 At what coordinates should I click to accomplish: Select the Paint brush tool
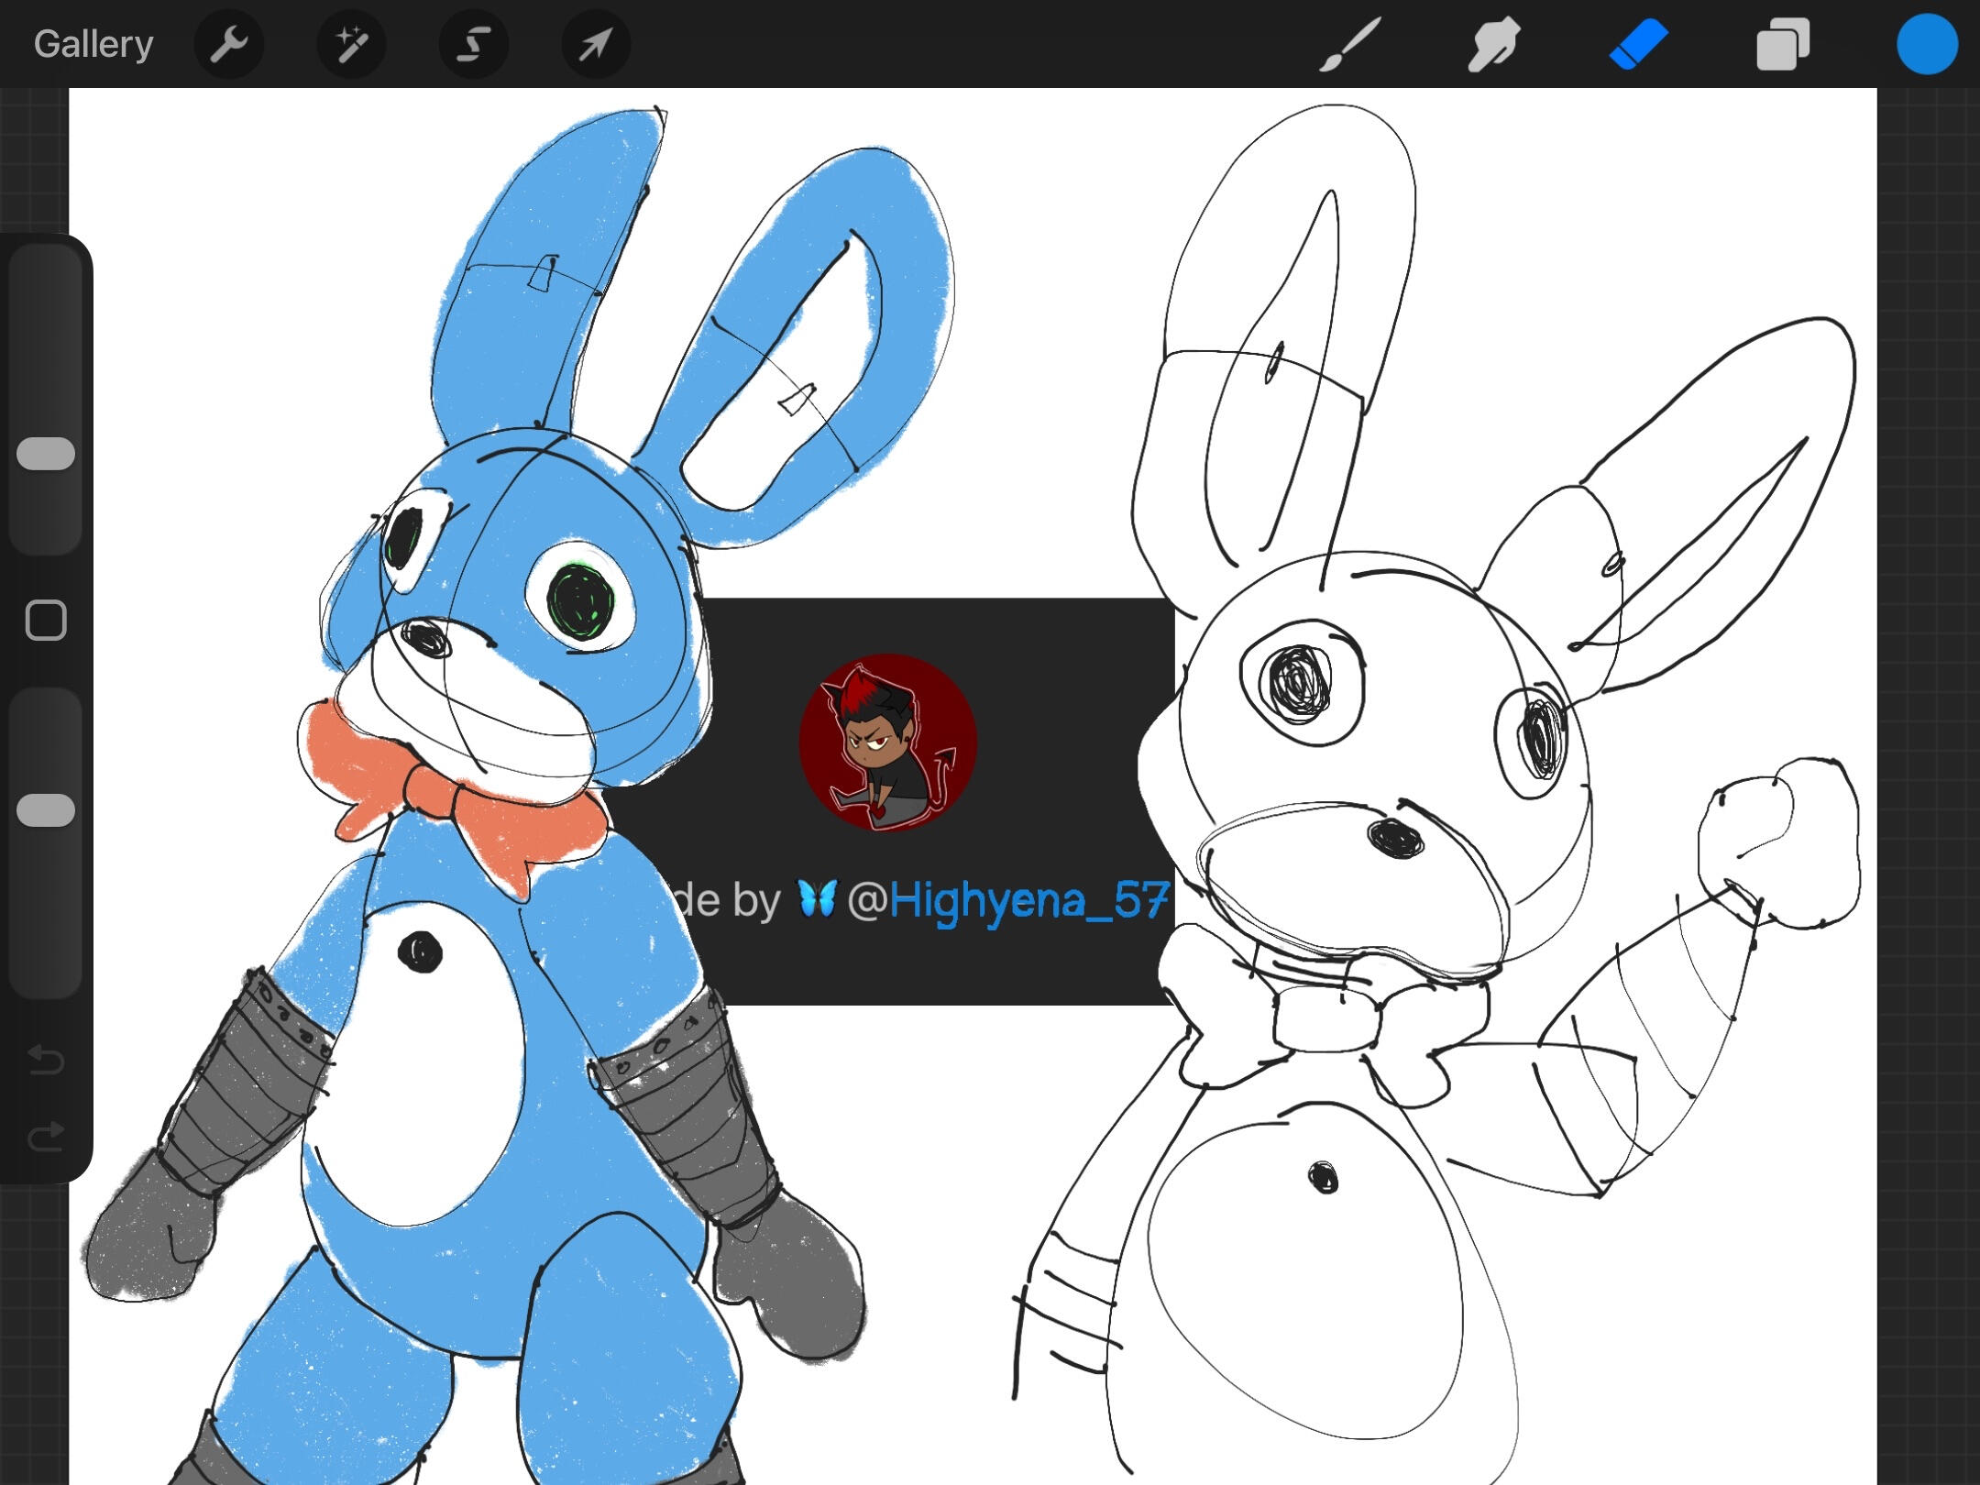click(x=1349, y=44)
